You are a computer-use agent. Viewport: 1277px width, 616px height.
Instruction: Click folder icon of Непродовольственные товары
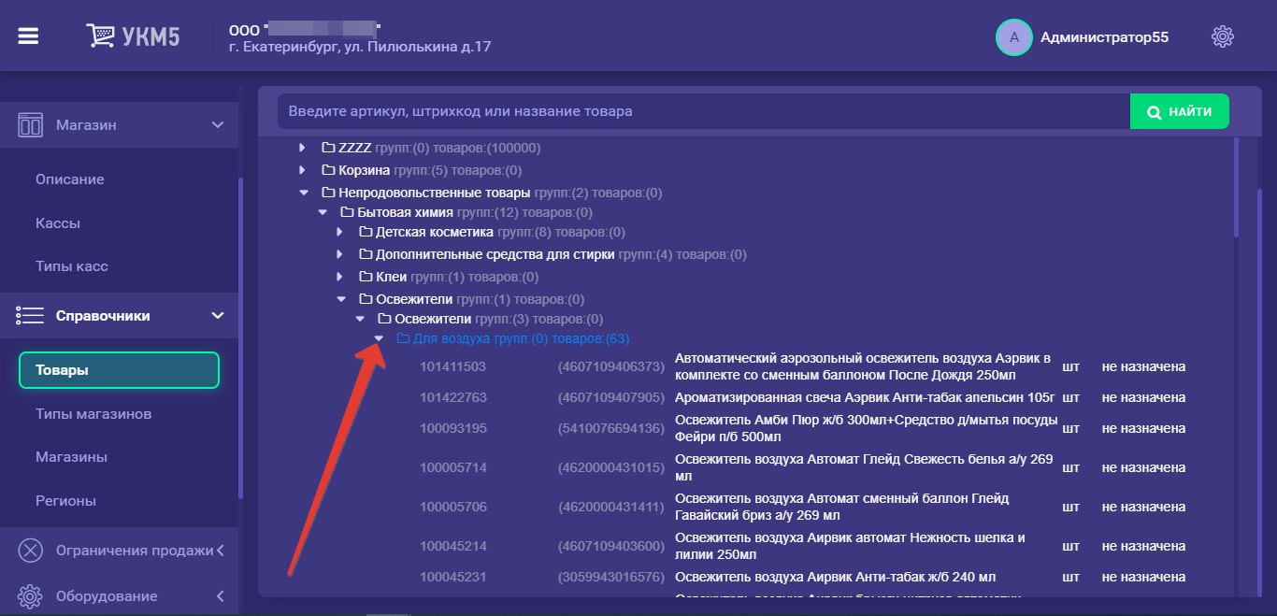328,193
